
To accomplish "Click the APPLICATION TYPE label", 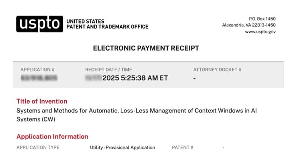I will [38, 147].
